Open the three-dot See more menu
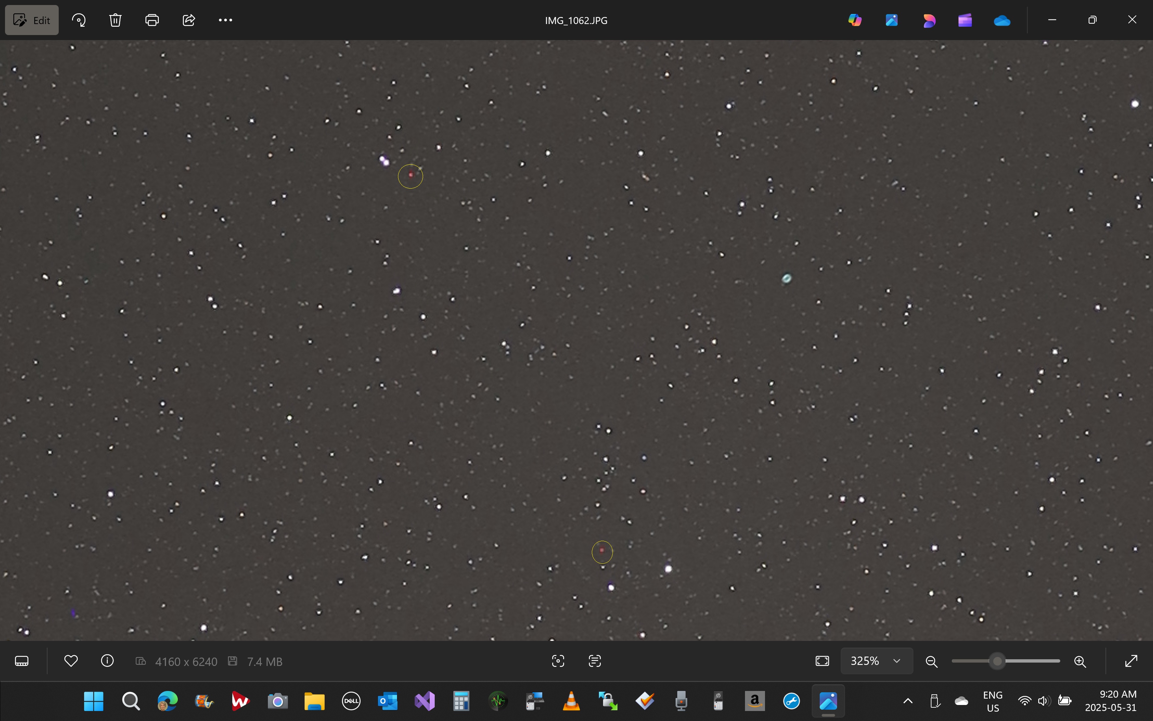1153x721 pixels. coord(225,20)
